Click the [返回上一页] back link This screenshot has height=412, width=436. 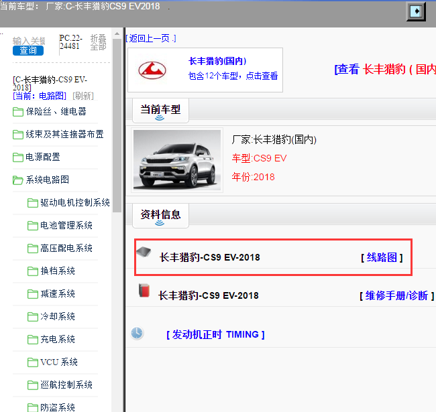pos(151,38)
